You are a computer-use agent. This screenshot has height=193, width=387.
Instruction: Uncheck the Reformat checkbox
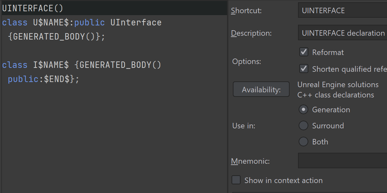[304, 52]
